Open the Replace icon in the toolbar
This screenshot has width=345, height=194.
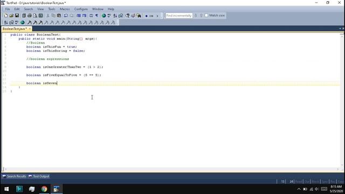(x=133, y=16)
